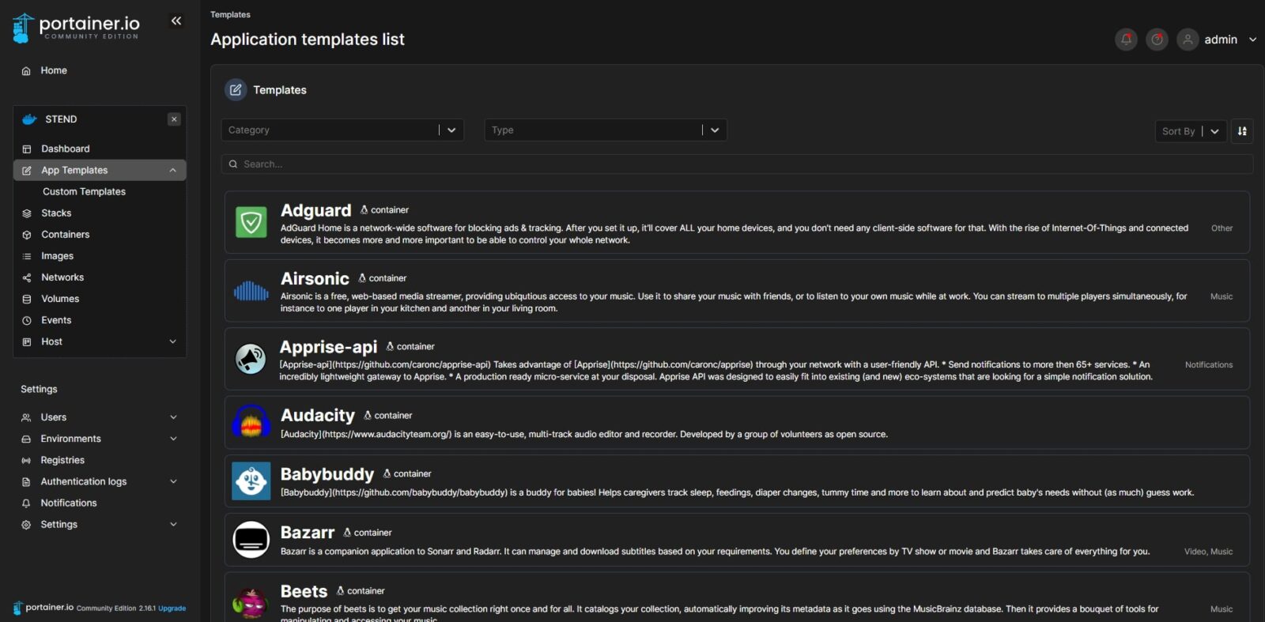Image resolution: width=1265 pixels, height=622 pixels.
Task: Click the template Search field
Action: tap(737, 164)
